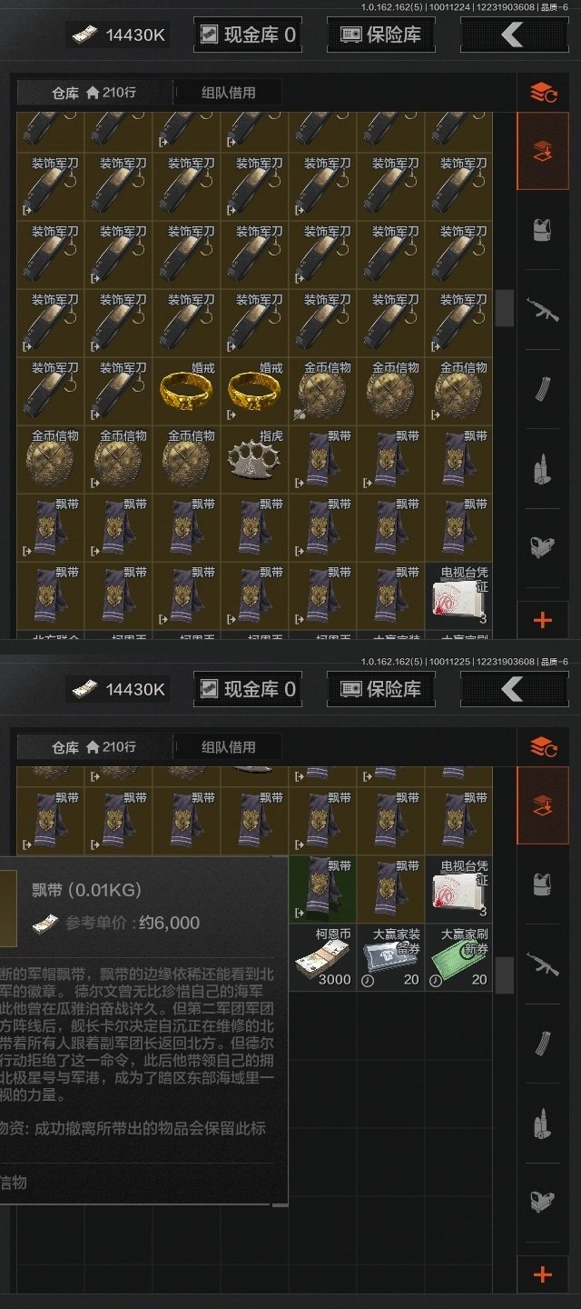Click the first 婚戒 gold ring item
Screen dimensions: 581x1309
coord(186,392)
